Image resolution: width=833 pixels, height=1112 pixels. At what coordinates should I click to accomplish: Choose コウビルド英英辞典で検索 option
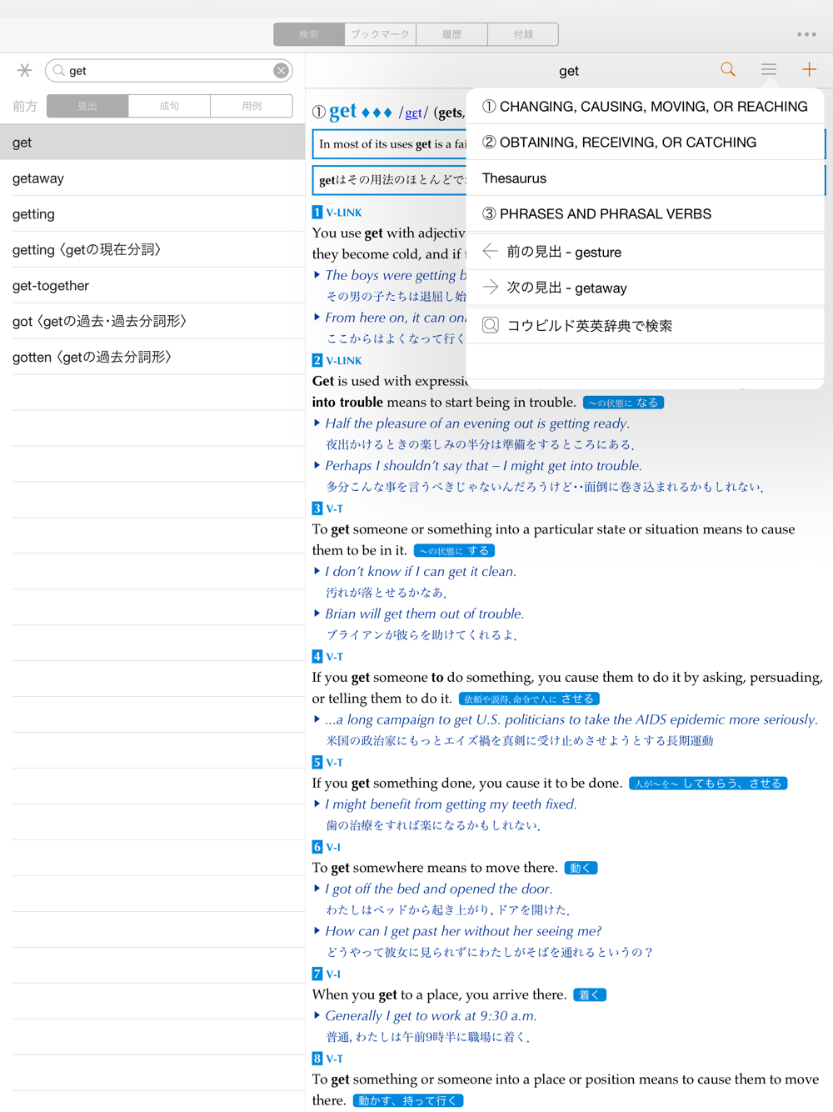click(x=646, y=325)
